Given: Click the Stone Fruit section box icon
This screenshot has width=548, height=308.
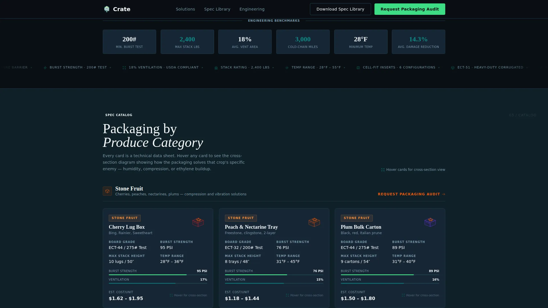Looking at the screenshot, I should (x=107, y=191).
